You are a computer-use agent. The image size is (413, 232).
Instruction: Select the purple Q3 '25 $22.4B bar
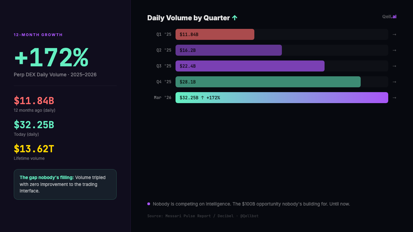250,66
